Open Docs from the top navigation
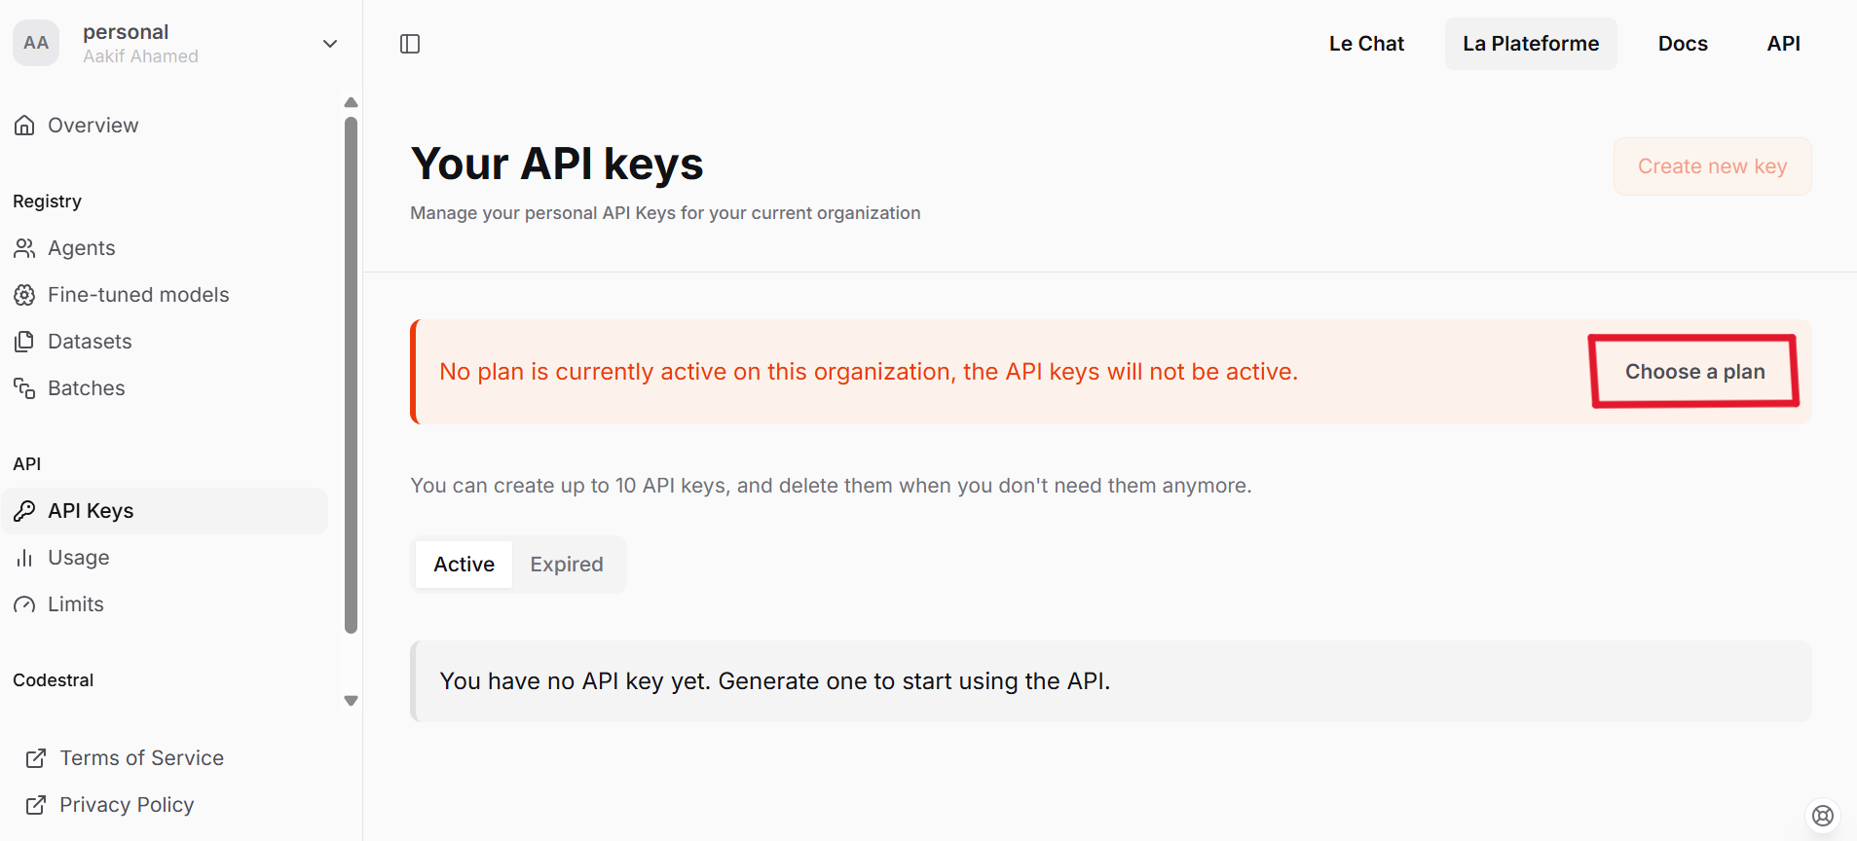Viewport: 1857px width, 841px height. pos(1683,44)
